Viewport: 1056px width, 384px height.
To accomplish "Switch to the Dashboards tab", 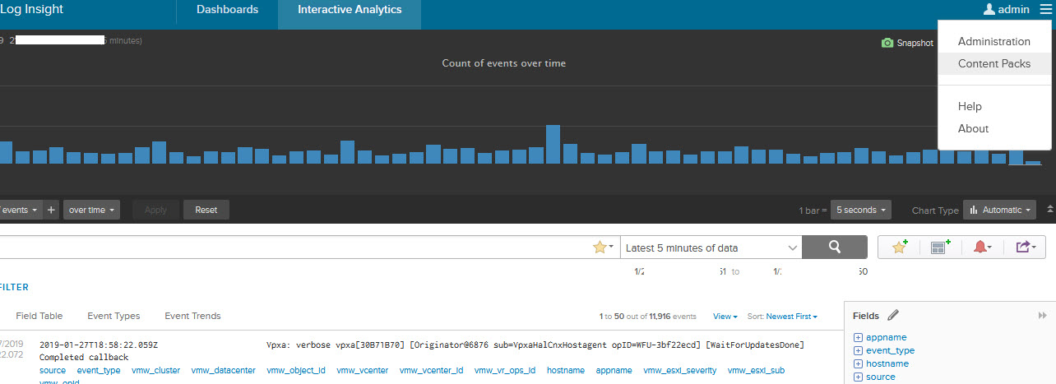I will (x=227, y=10).
